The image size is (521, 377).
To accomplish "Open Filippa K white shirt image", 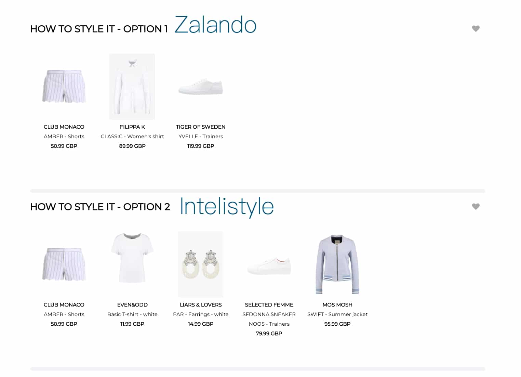I will coord(132,87).
